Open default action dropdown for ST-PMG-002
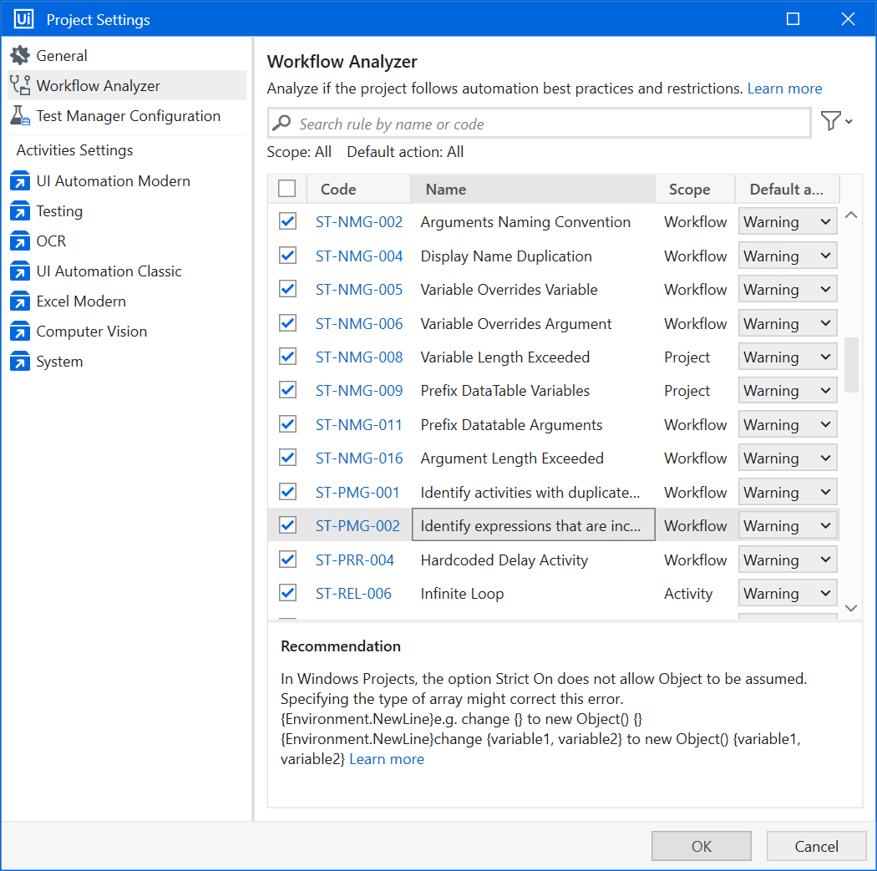 click(787, 526)
